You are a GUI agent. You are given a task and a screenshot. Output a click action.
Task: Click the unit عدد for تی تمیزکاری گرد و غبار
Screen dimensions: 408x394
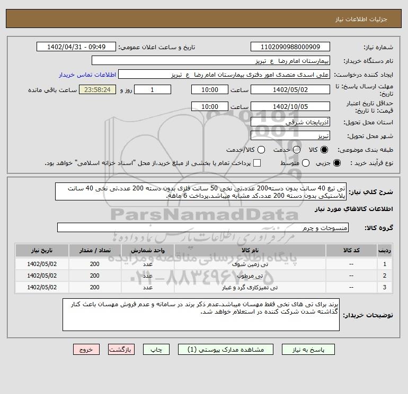point(147,288)
